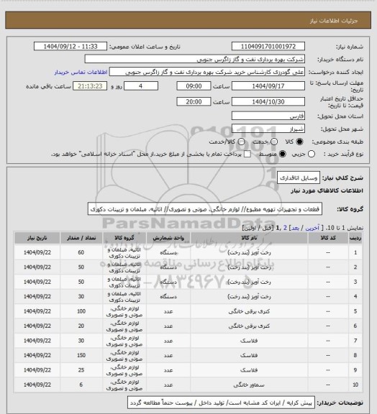The height and width of the screenshot is (414, 377).
Task: Click the سماور خانگی item name
Action: pos(249,385)
